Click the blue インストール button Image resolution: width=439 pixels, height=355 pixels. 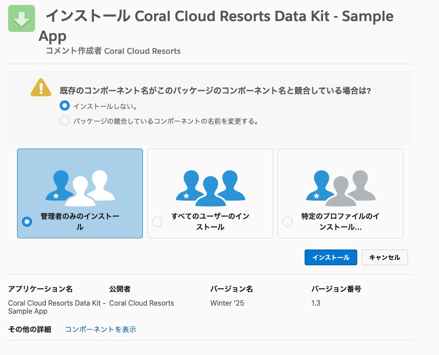click(x=331, y=257)
